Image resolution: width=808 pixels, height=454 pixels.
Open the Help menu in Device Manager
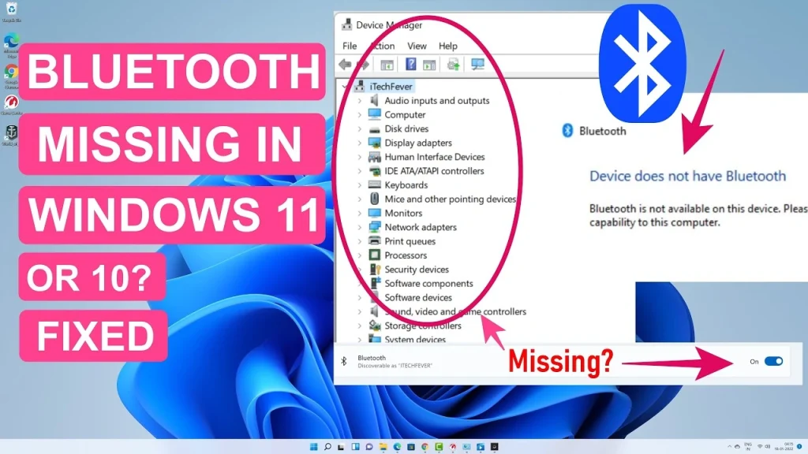pos(448,46)
